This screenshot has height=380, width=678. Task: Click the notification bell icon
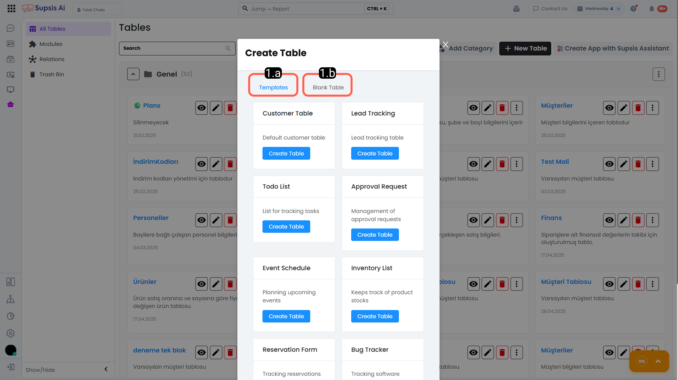pos(651,9)
